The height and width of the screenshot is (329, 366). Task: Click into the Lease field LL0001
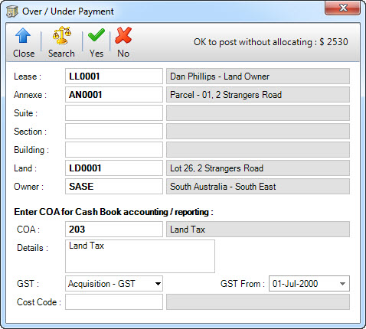coord(114,77)
